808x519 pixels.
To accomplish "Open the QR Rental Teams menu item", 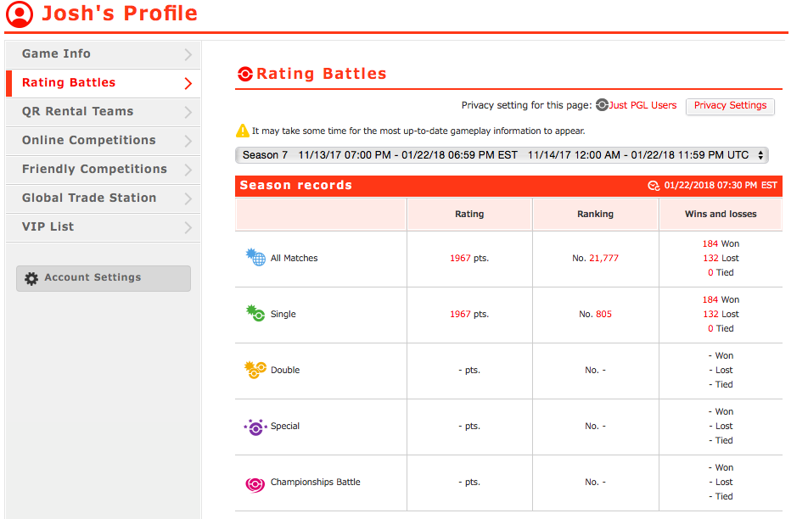I will point(103,112).
